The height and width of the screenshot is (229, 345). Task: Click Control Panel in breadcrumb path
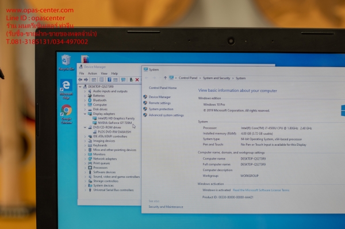(x=188, y=78)
